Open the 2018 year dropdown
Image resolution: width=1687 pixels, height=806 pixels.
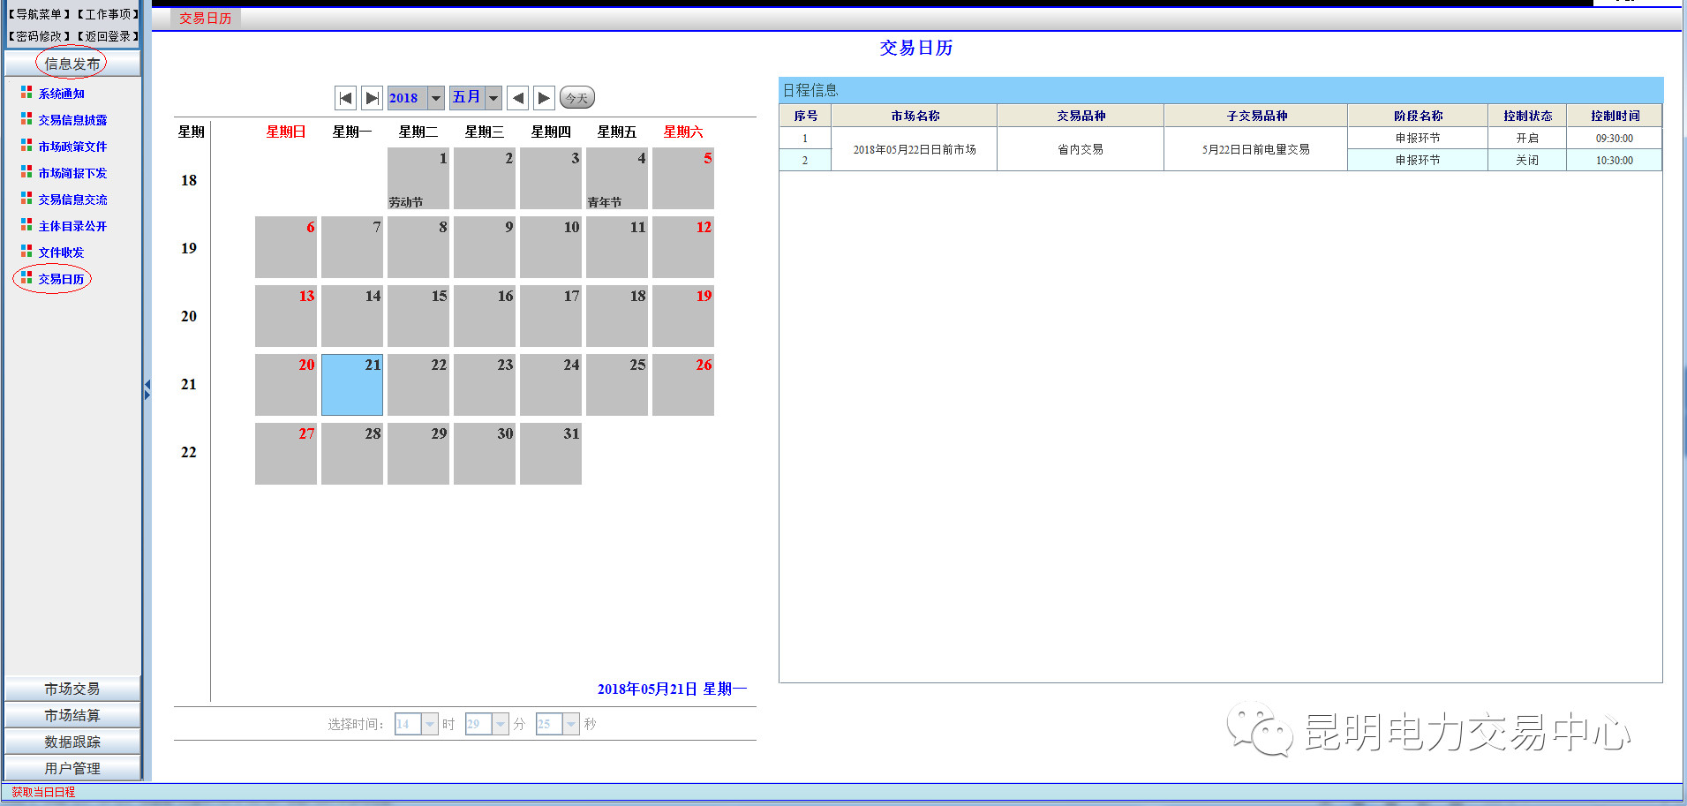tap(435, 98)
